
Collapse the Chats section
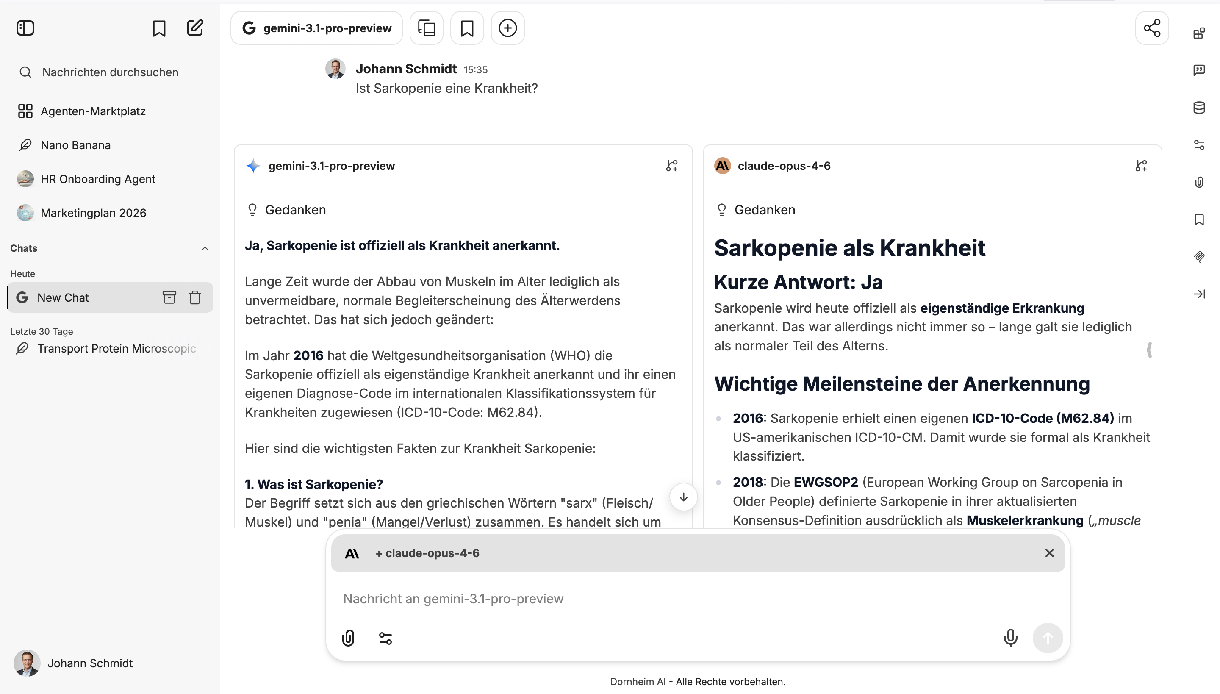click(x=205, y=248)
